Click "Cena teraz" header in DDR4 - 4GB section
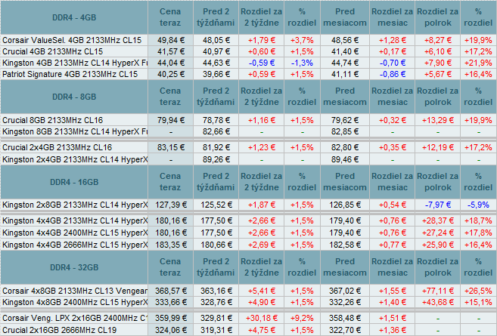Screen dimensions: 497x336 (x=170, y=17)
